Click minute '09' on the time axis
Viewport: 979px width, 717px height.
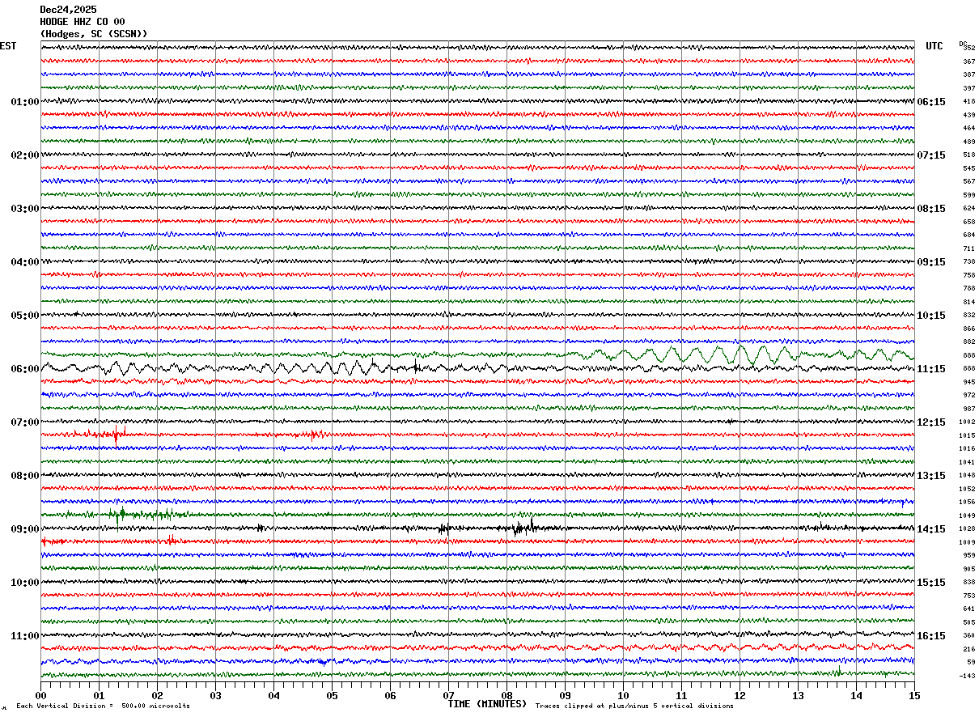click(x=565, y=695)
